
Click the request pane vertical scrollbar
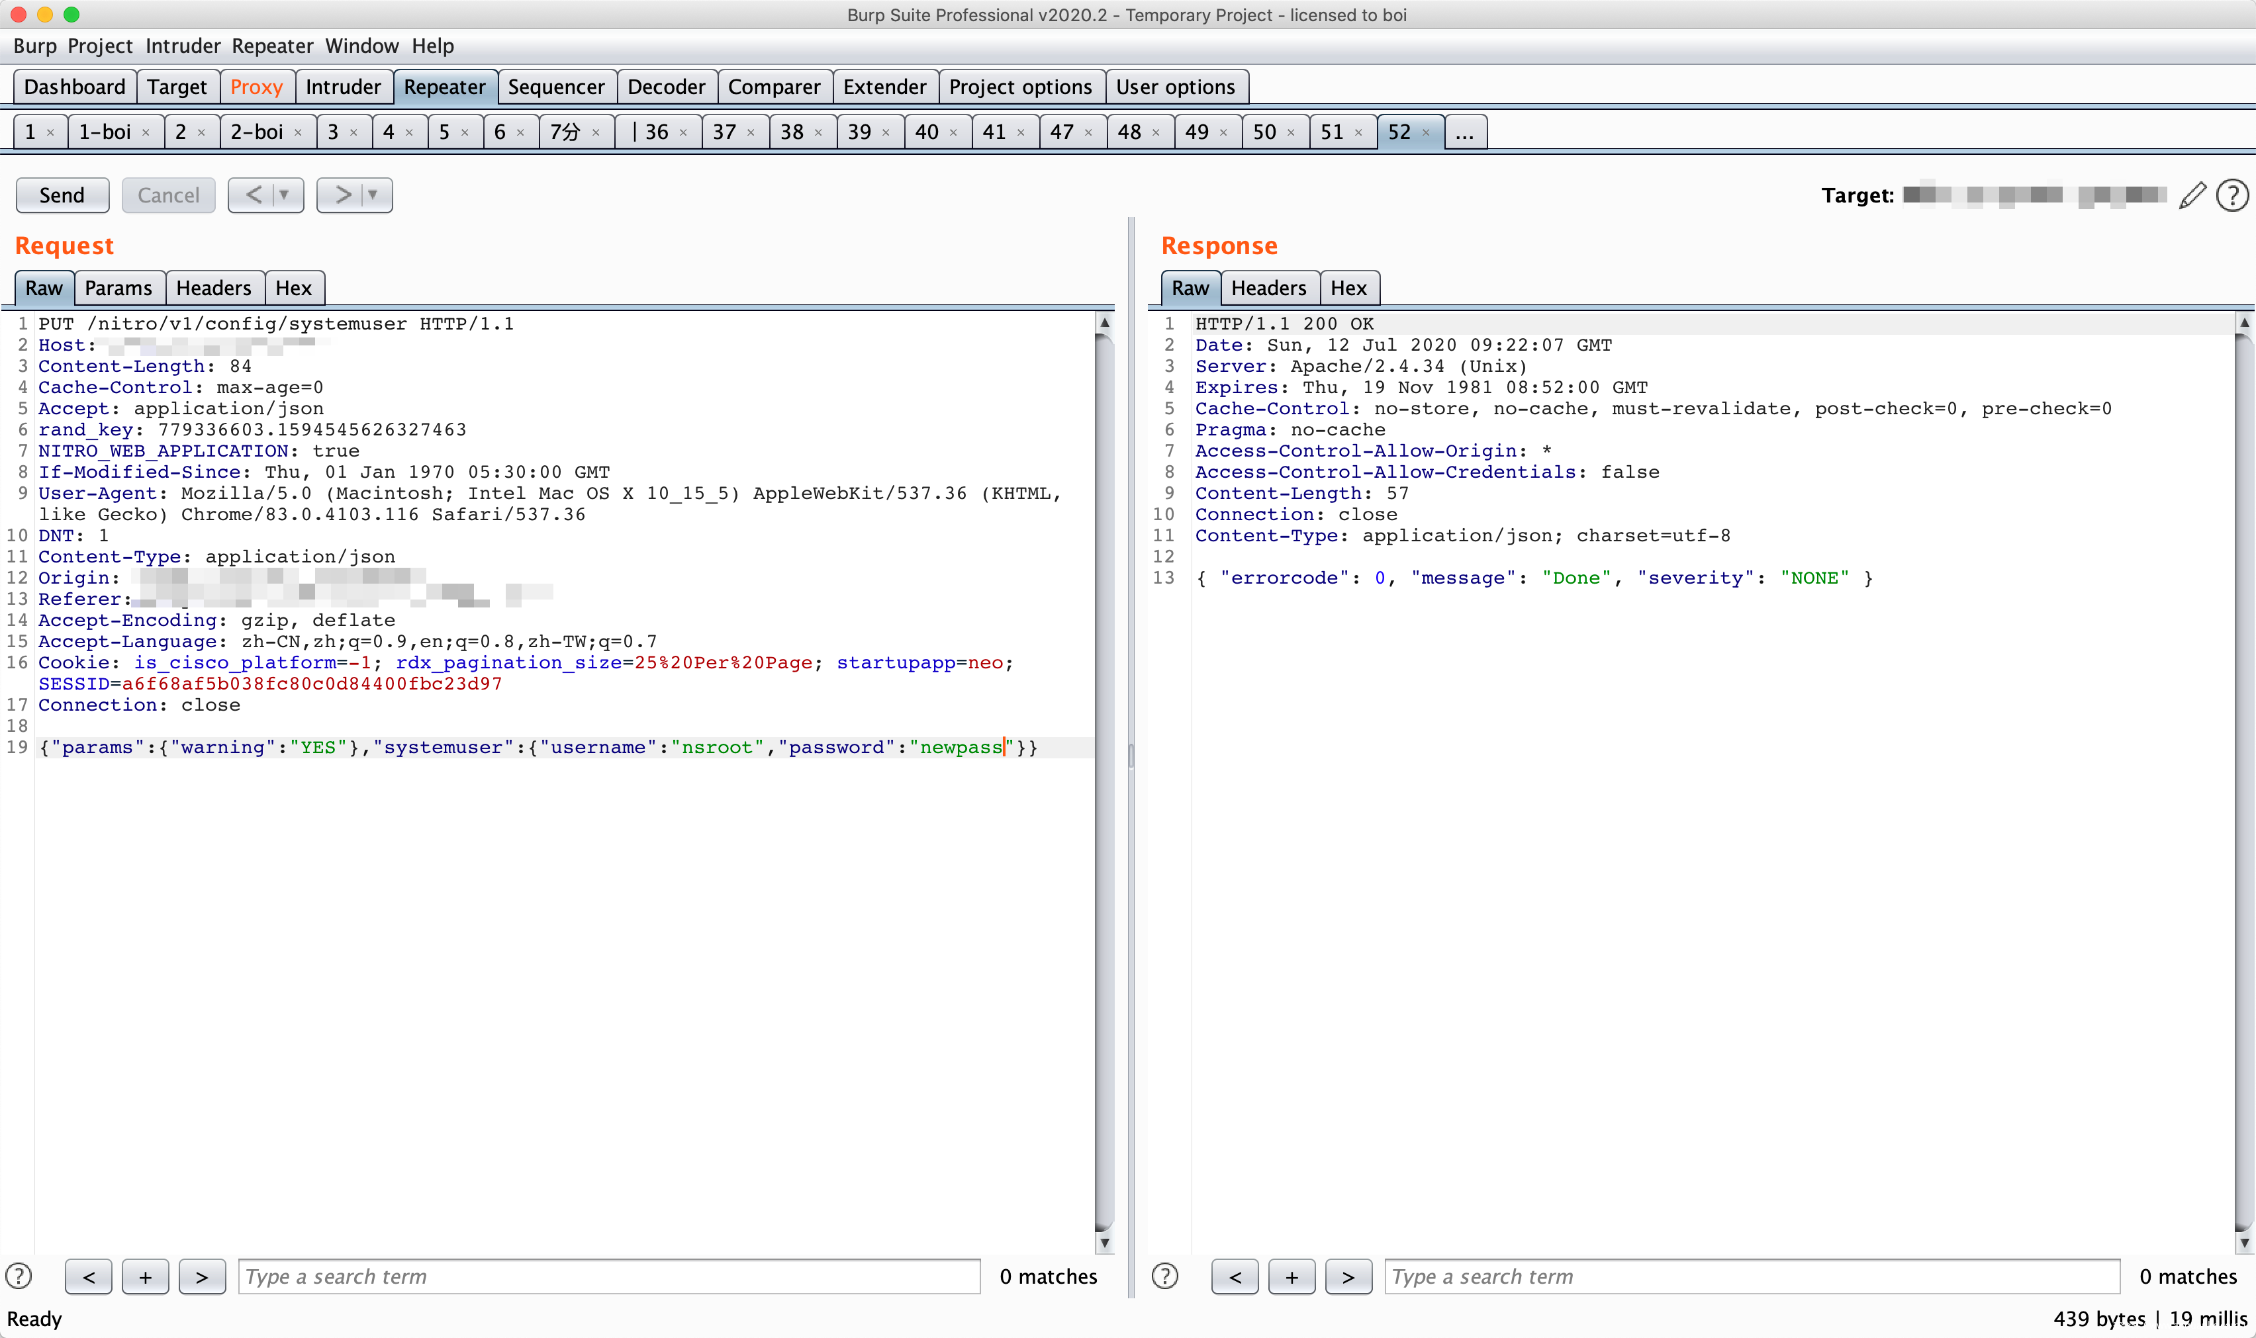pos(1104,776)
